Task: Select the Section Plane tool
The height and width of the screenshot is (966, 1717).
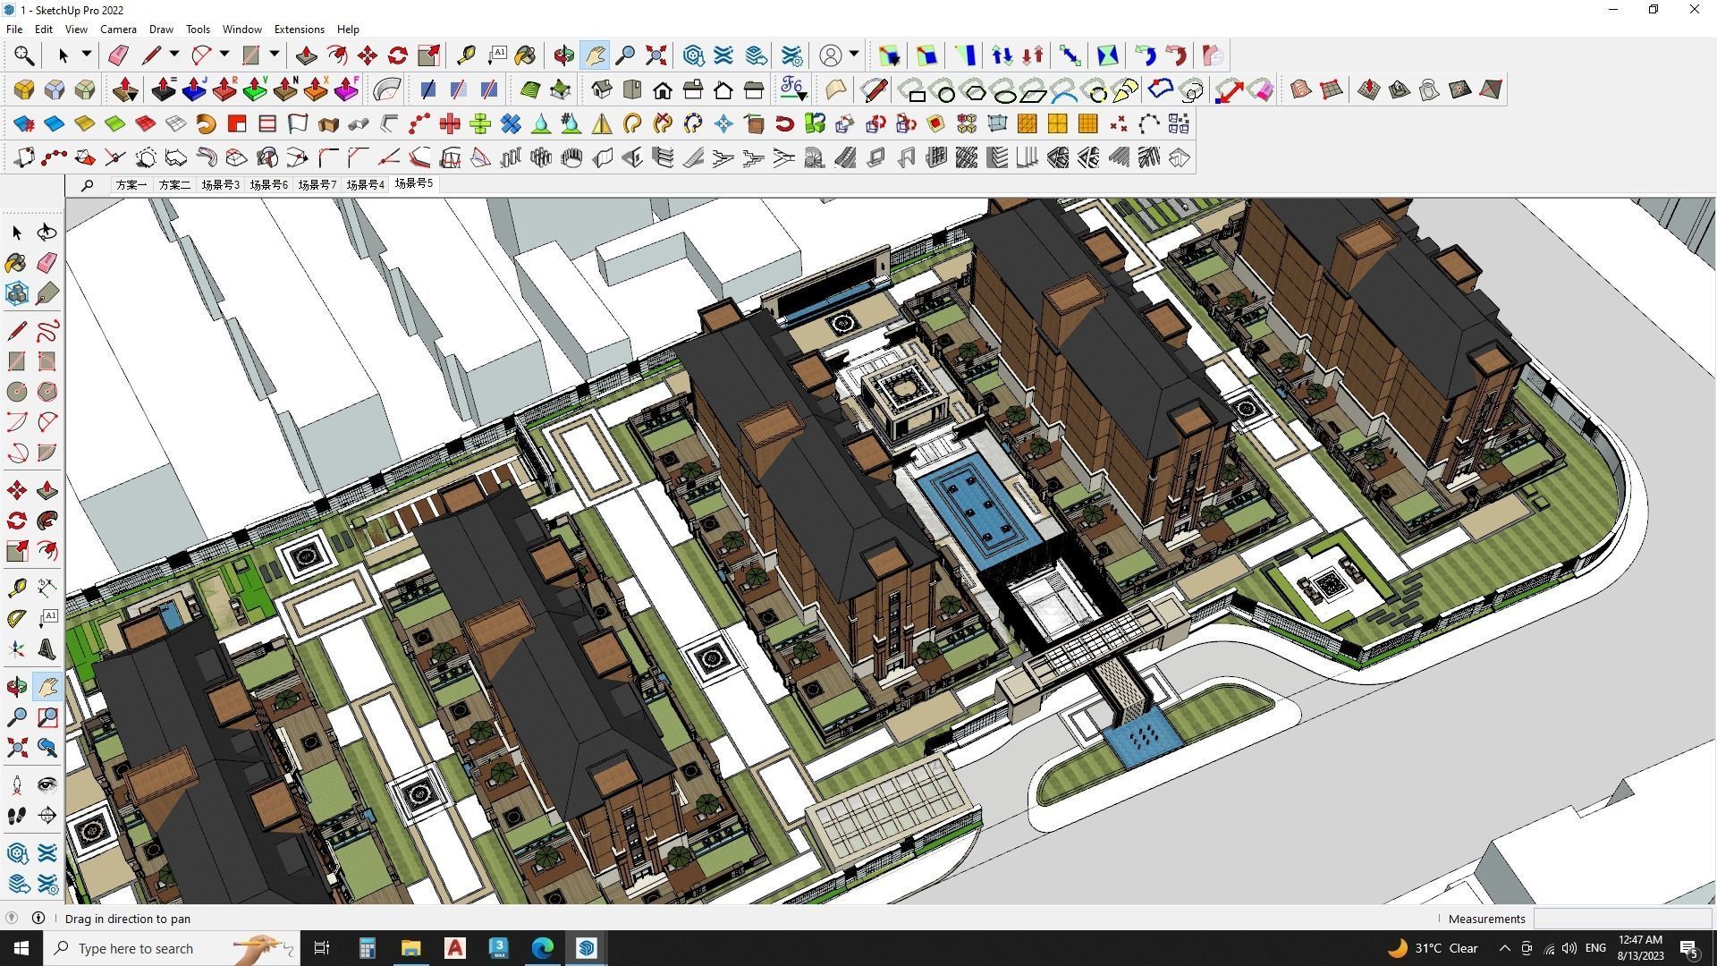Action: 47,816
